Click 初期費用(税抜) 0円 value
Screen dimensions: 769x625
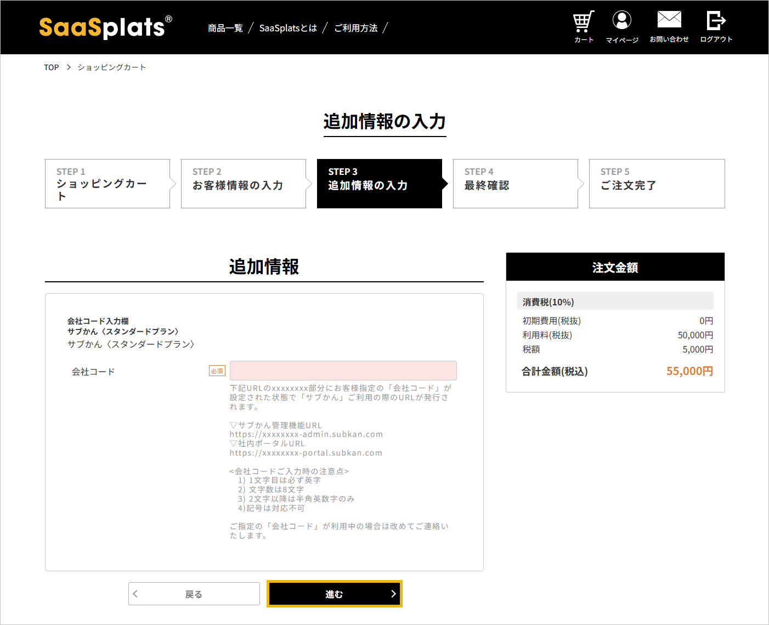pyautogui.click(x=706, y=321)
